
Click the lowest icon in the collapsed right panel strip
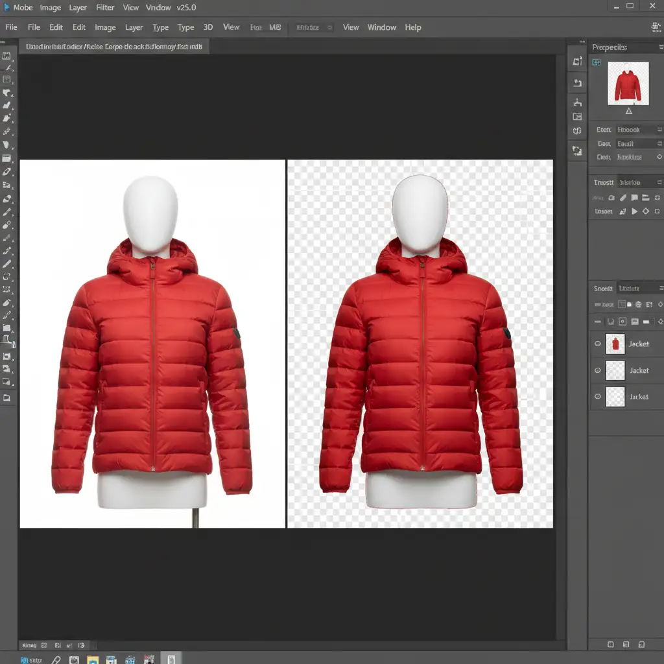pos(577,150)
